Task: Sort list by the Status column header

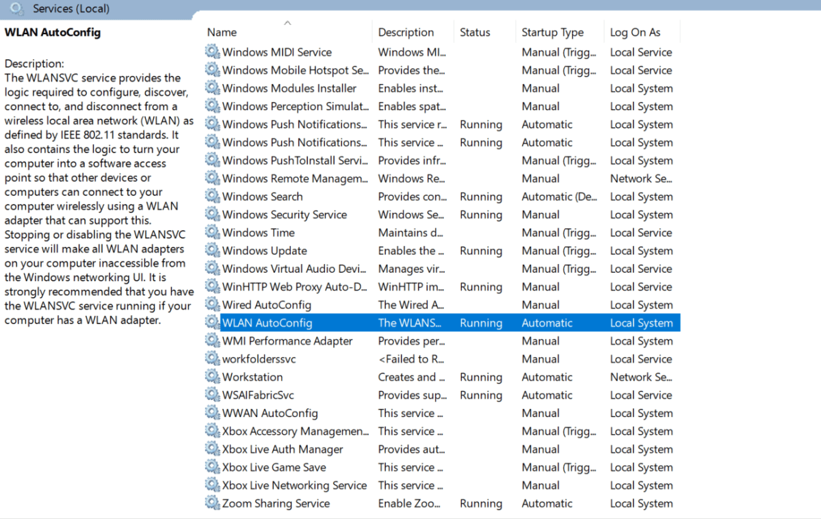Action: point(475,32)
